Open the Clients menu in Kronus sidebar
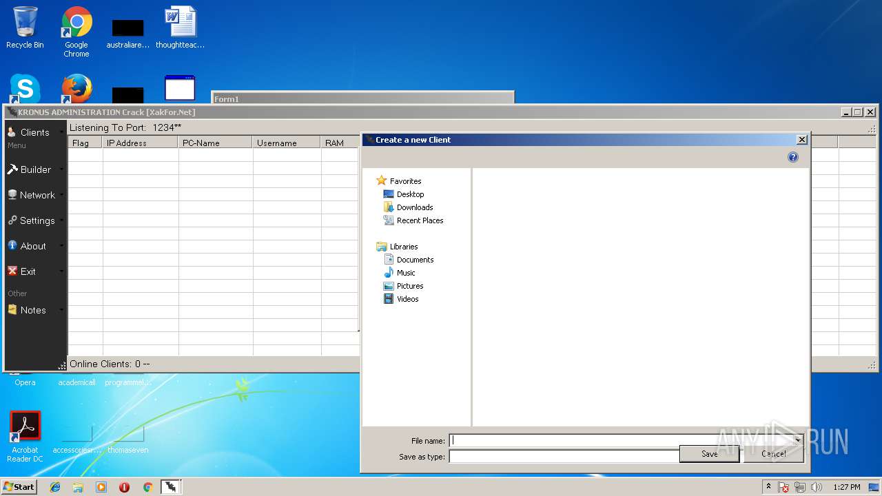 coord(34,132)
